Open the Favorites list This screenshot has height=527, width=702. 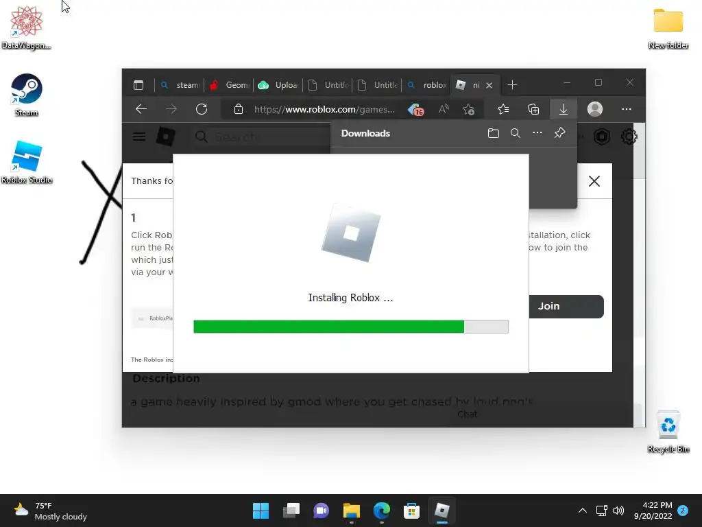point(503,109)
